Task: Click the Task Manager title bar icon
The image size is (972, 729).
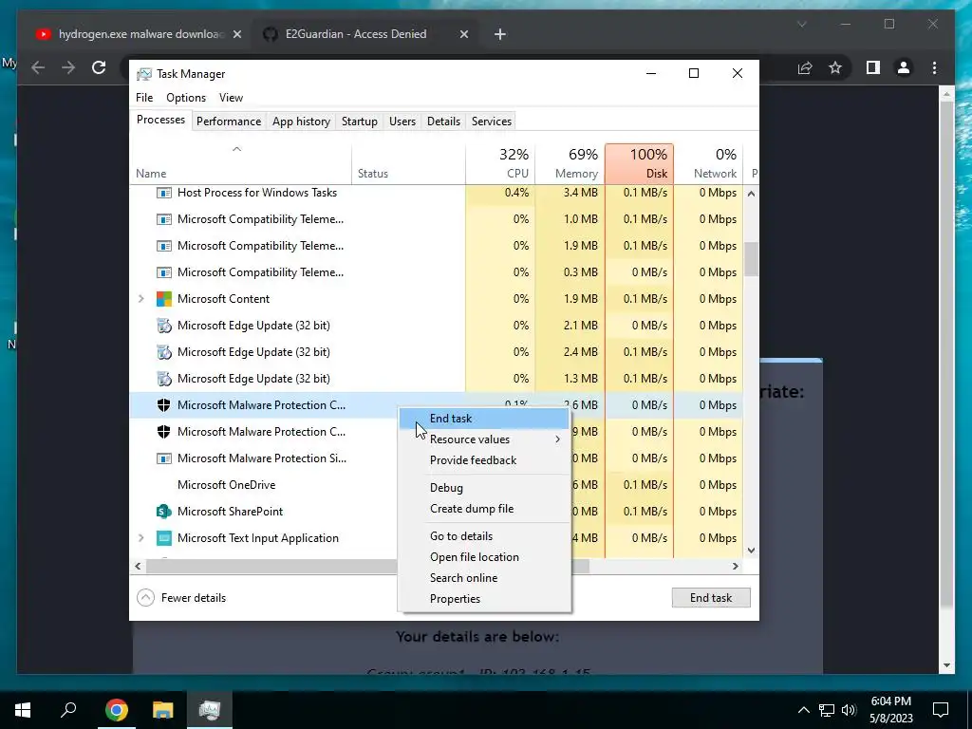Action: click(x=144, y=74)
